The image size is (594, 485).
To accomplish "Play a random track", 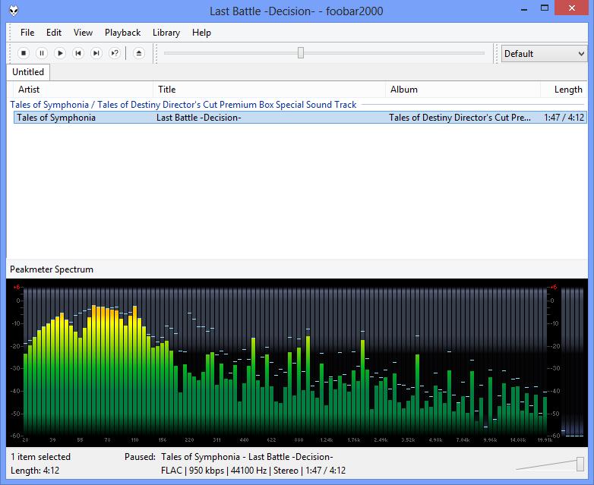I will (115, 53).
